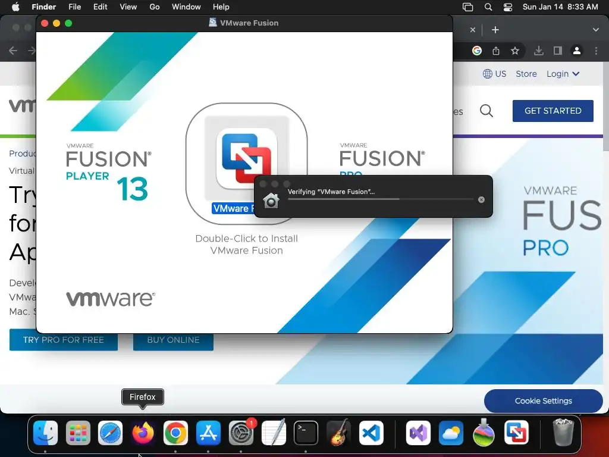
Task: Open the Go menu
Action: tap(155, 7)
